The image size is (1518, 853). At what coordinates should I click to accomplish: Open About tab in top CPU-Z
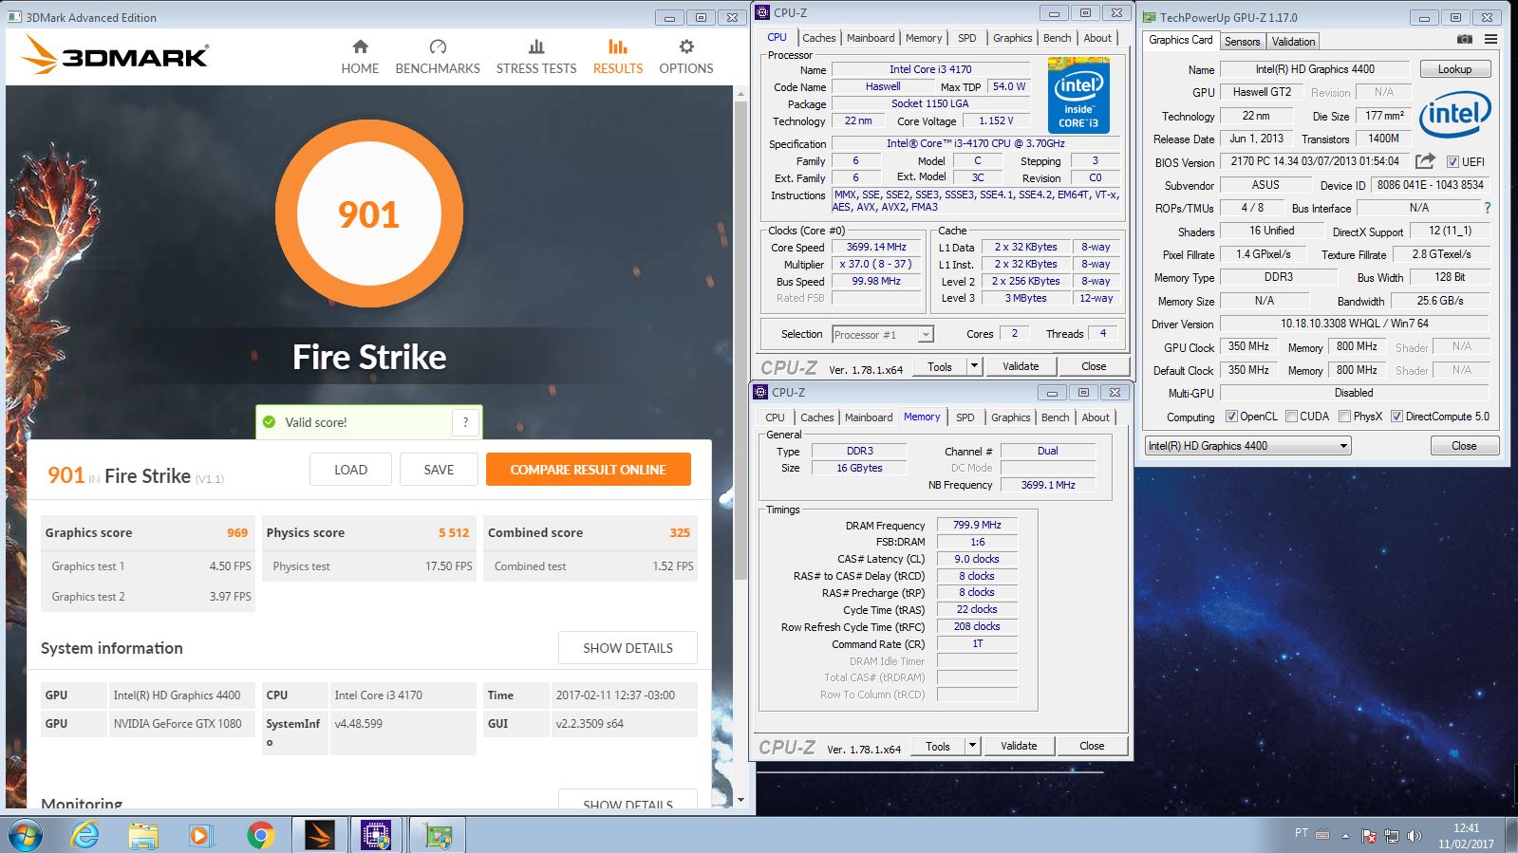(x=1097, y=38)
